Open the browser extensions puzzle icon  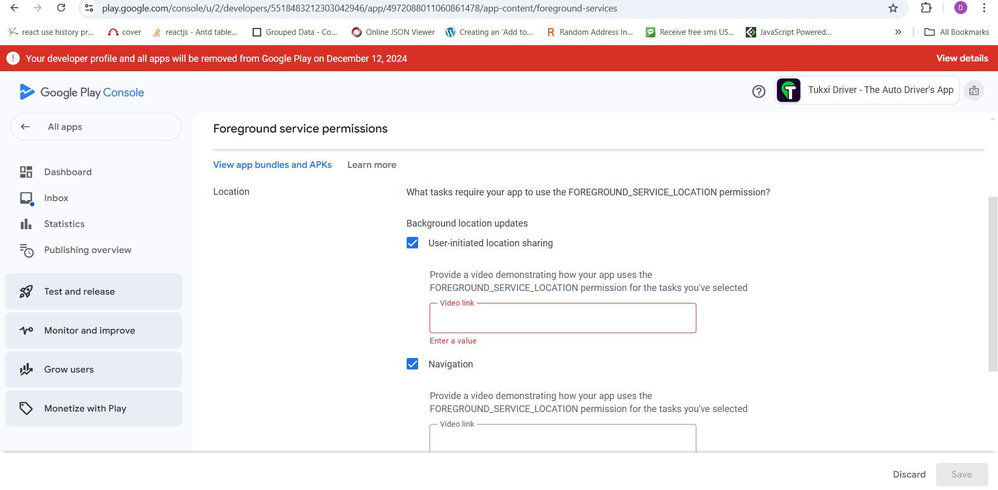point(926,8)
